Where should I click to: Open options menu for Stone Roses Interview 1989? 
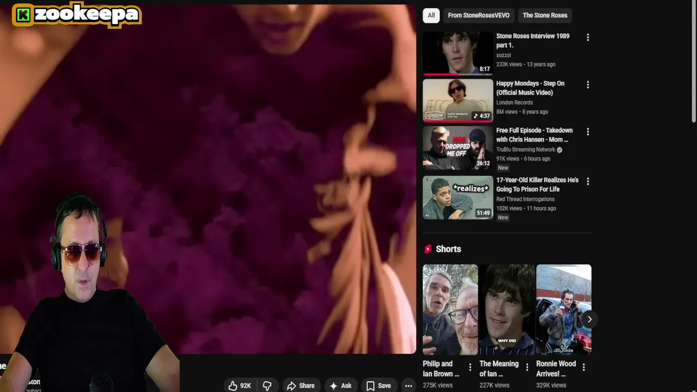click(x=588, y=37)
